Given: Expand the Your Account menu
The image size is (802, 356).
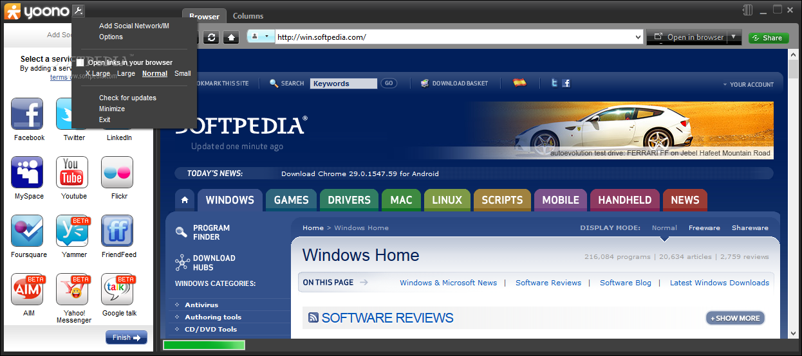Looking at the screenshot, I should [x=748, y=84].
